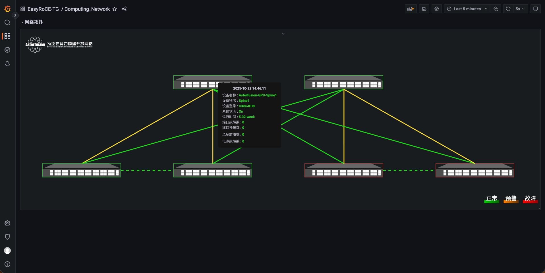Open the Help question mark icon
The image size is (545, 273).
click(x=7, y=264)
